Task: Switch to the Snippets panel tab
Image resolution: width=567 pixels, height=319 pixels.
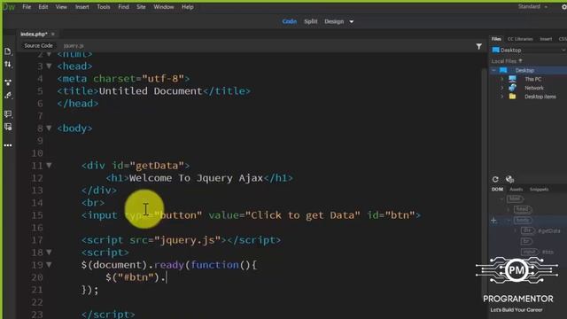Action: 539,189
